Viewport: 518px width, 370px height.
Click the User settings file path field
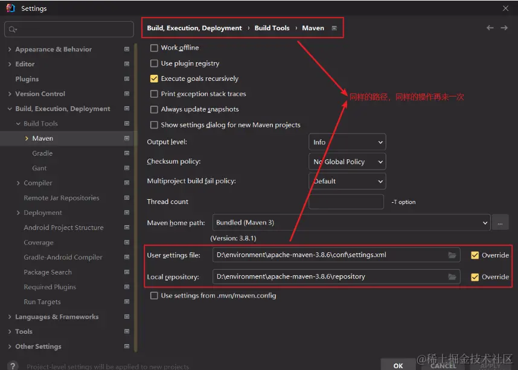pos(336,255)
